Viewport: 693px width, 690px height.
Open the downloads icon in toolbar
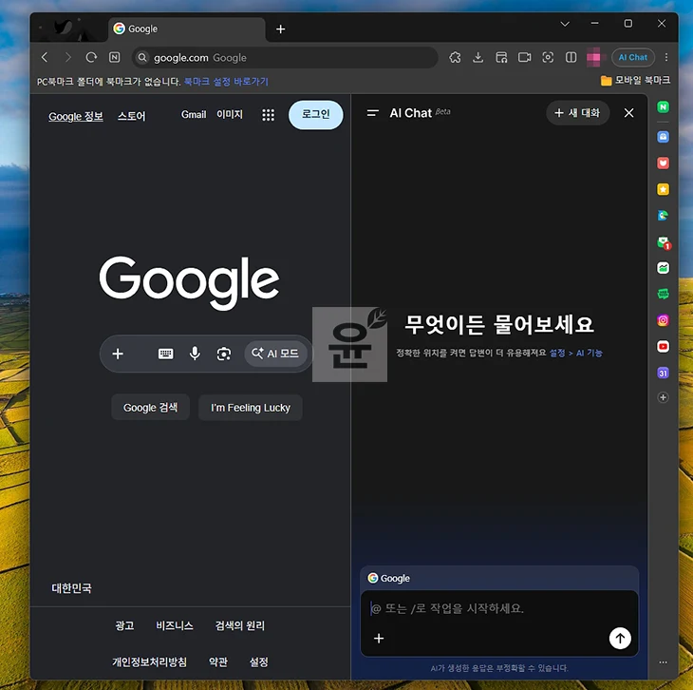[x=478, y=58]
